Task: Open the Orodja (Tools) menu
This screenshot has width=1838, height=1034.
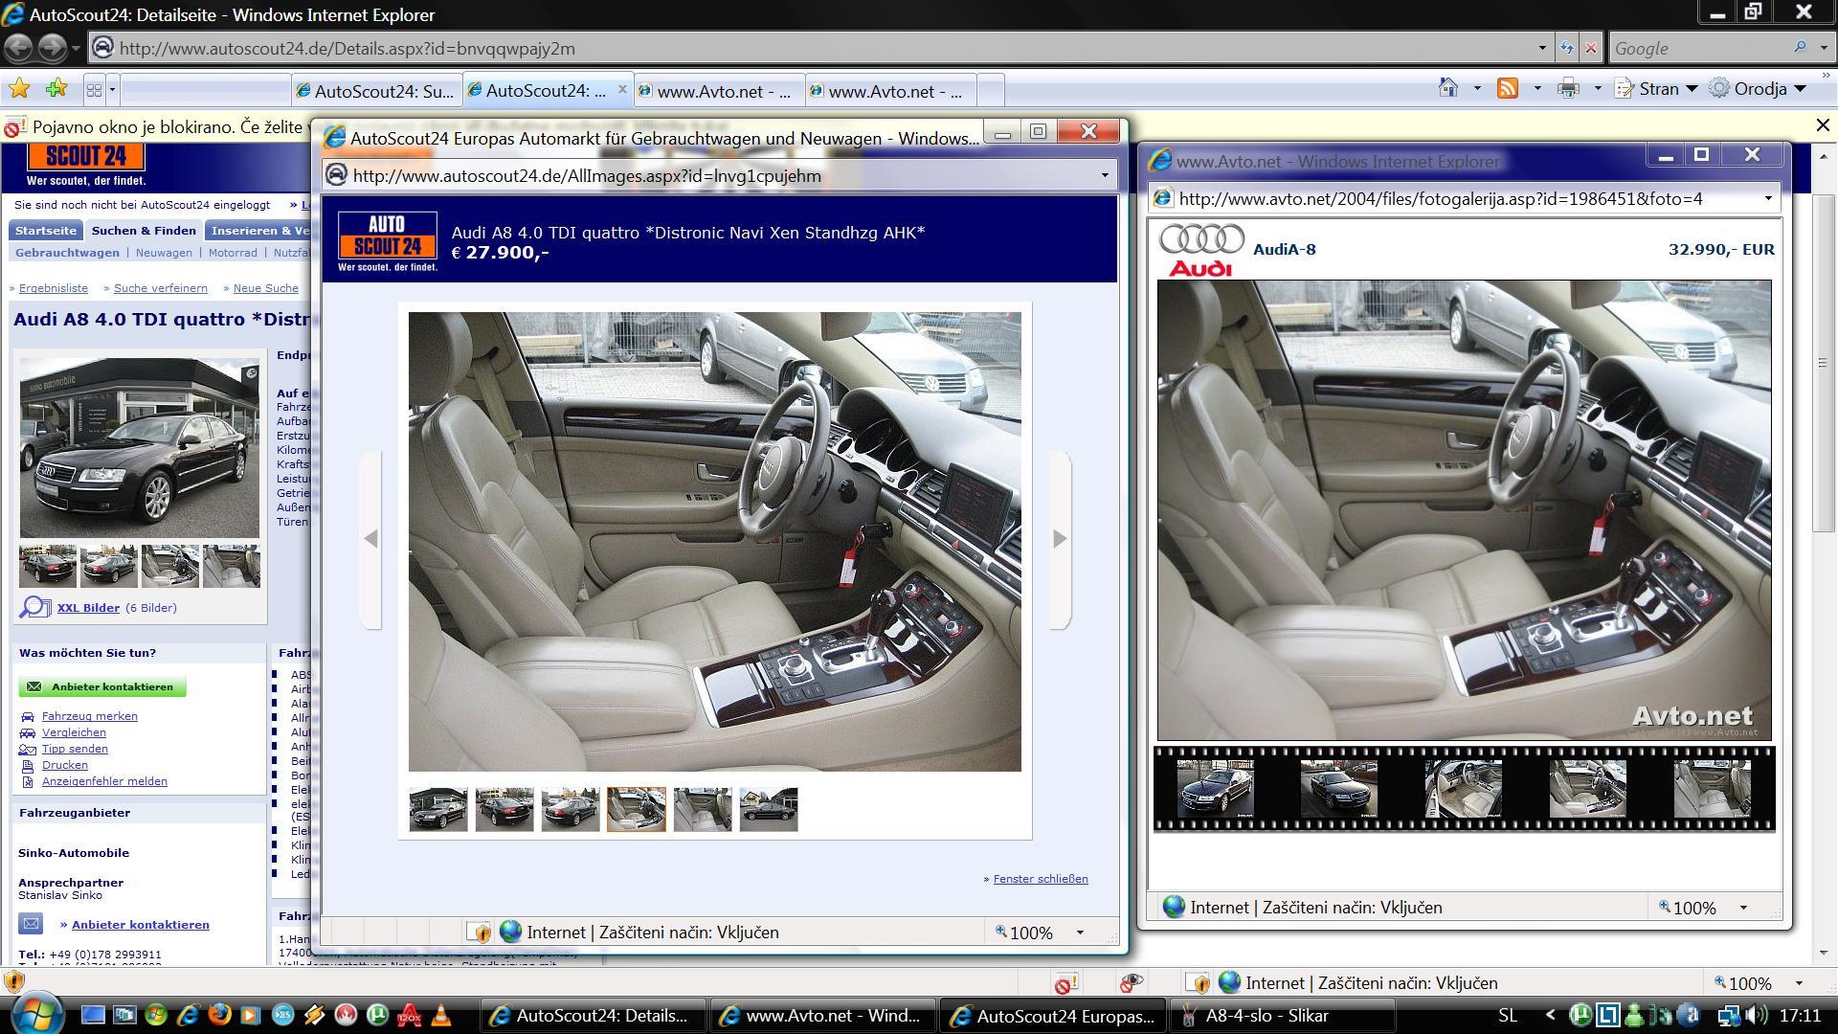Action: 1759,88
